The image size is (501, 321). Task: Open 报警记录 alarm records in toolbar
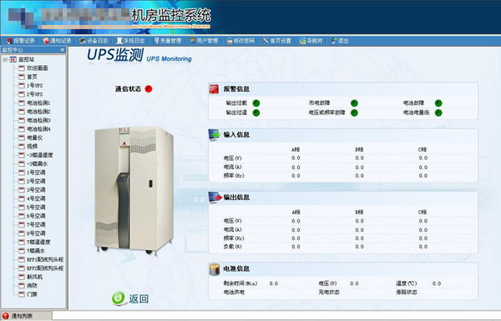pyautogui.click(x=21, y=41)
